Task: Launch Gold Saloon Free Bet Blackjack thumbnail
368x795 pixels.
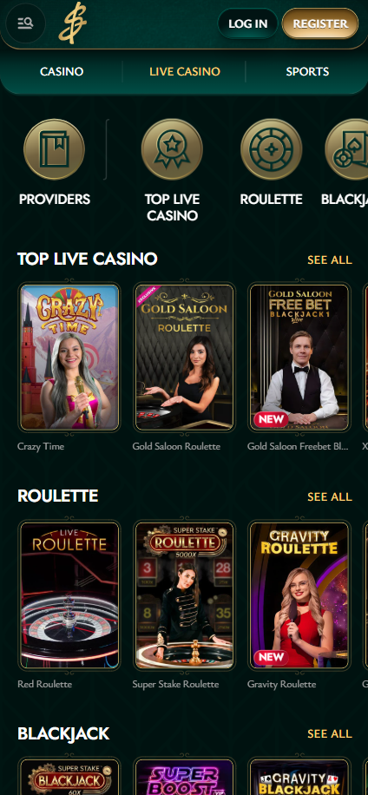Action: pyautogui.click(x=299, y=357)
